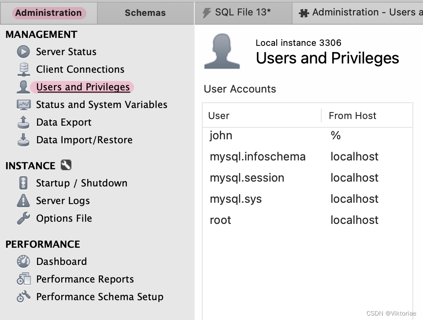Open Performance Reports in the sidebar
Image resolution: width=423 pixels, height=320 pixels.
(85, 279)
